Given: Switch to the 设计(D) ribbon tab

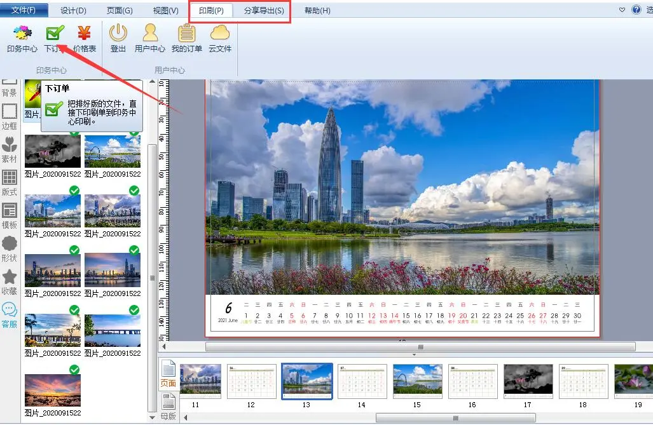Looking at the screenshot, I should (74, 11).
